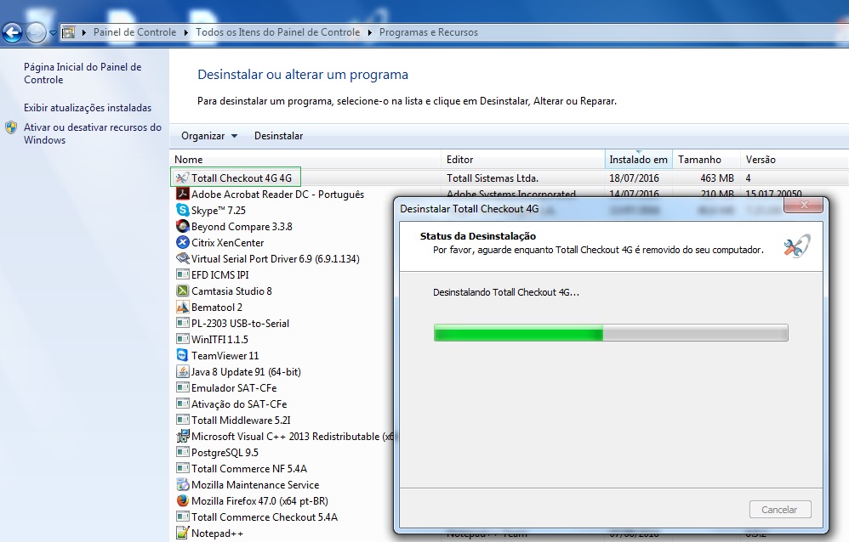Viewport: 849px width, 542px height.
Task: Click the Forward navigation arrow button
Action: pos(36,32)
